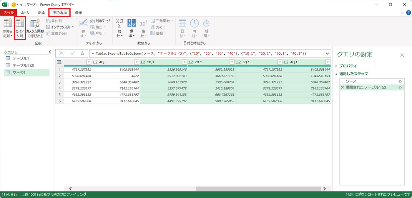Open the 例からの列 column tool
The image size is (412, 198).
click(x=7, y=28)
